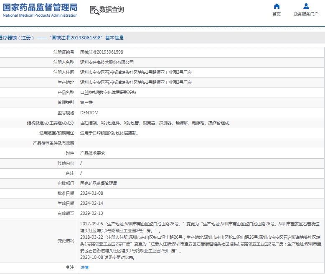
Task: Click the 注册人住所 address value
Action: tap(136, 72)
